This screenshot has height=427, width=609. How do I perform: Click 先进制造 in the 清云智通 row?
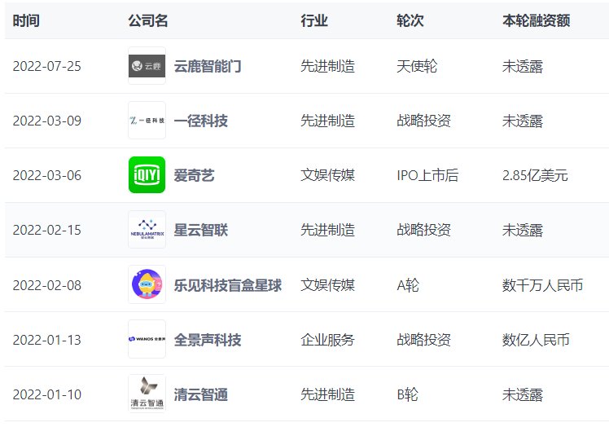(328, 394)
